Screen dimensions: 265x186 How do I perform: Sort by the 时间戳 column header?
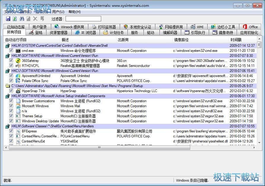236,40
